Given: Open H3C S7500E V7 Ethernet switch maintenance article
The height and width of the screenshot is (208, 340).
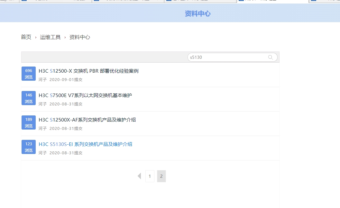Looking at the screenshot, I should tap(85, 95).
